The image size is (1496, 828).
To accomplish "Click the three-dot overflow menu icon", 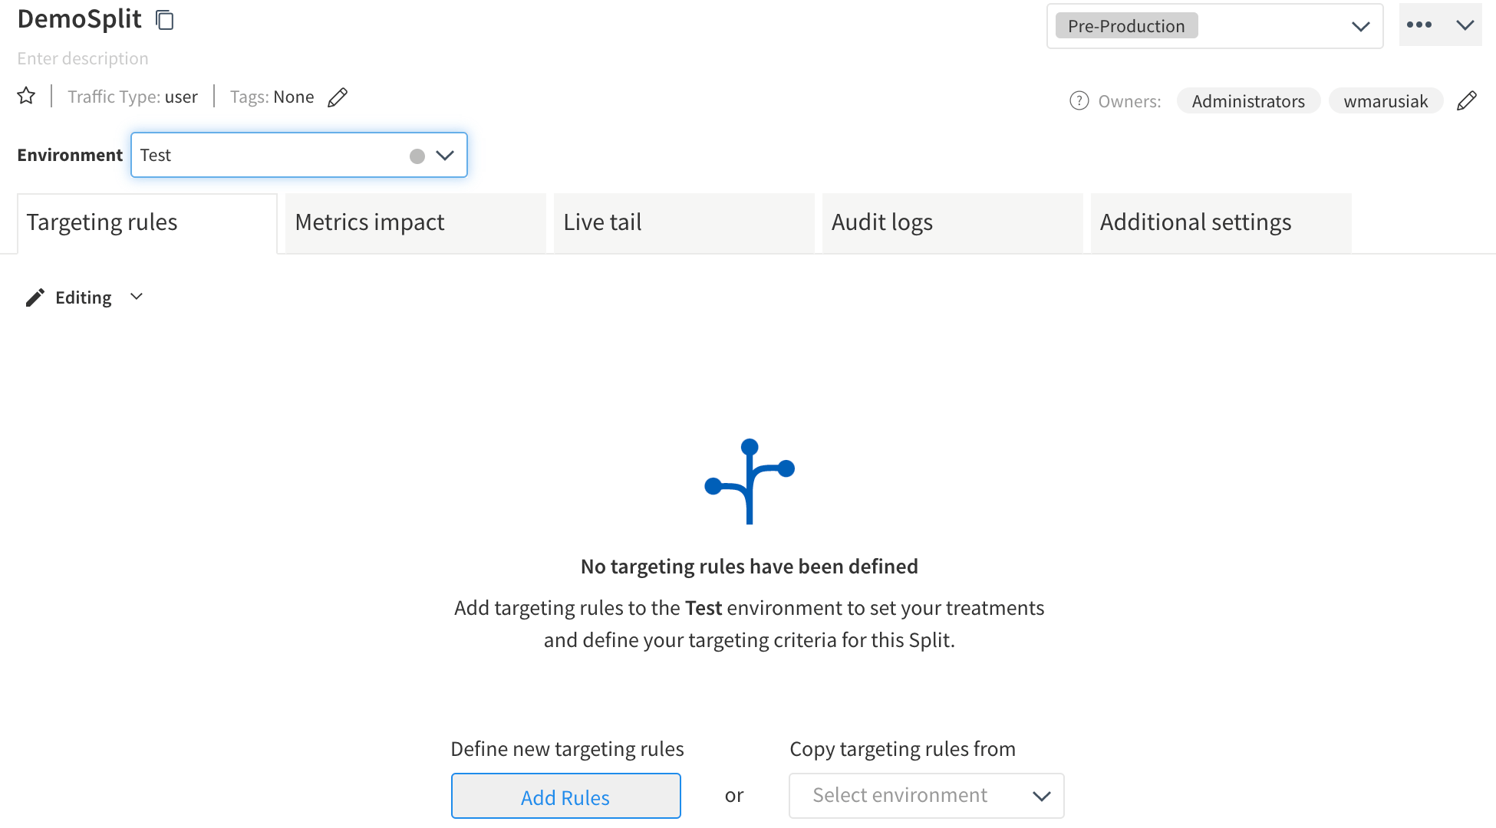I will pos(1419,25).
